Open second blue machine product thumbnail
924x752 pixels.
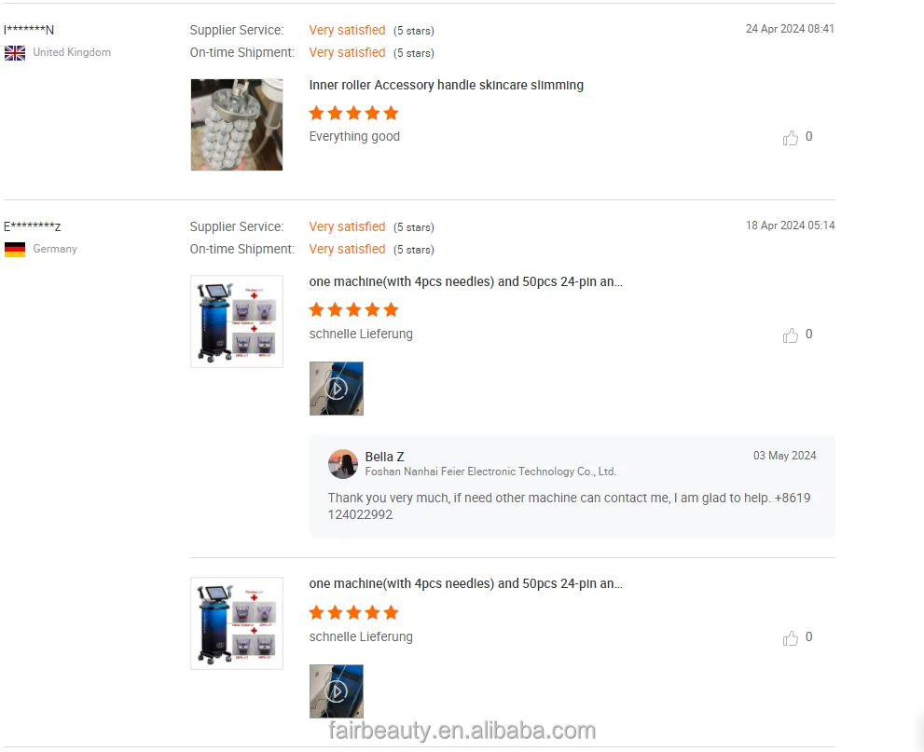coord(237,623)
